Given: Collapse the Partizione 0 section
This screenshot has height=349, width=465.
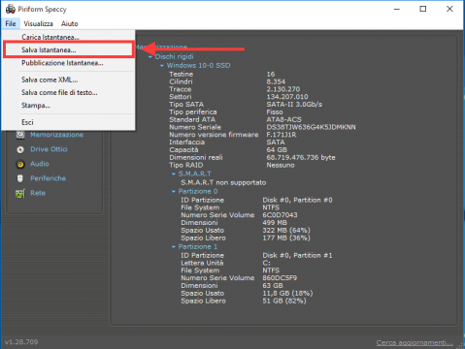Looking at the screenshot, I should (174, 191).
